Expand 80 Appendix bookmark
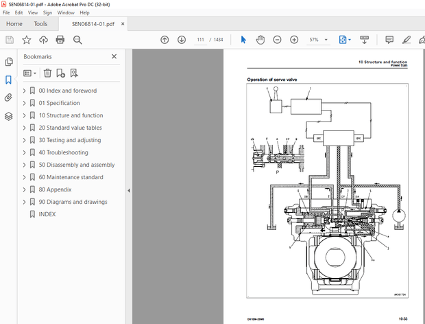This screenshot has width=425, height=324. pos(24,189)
